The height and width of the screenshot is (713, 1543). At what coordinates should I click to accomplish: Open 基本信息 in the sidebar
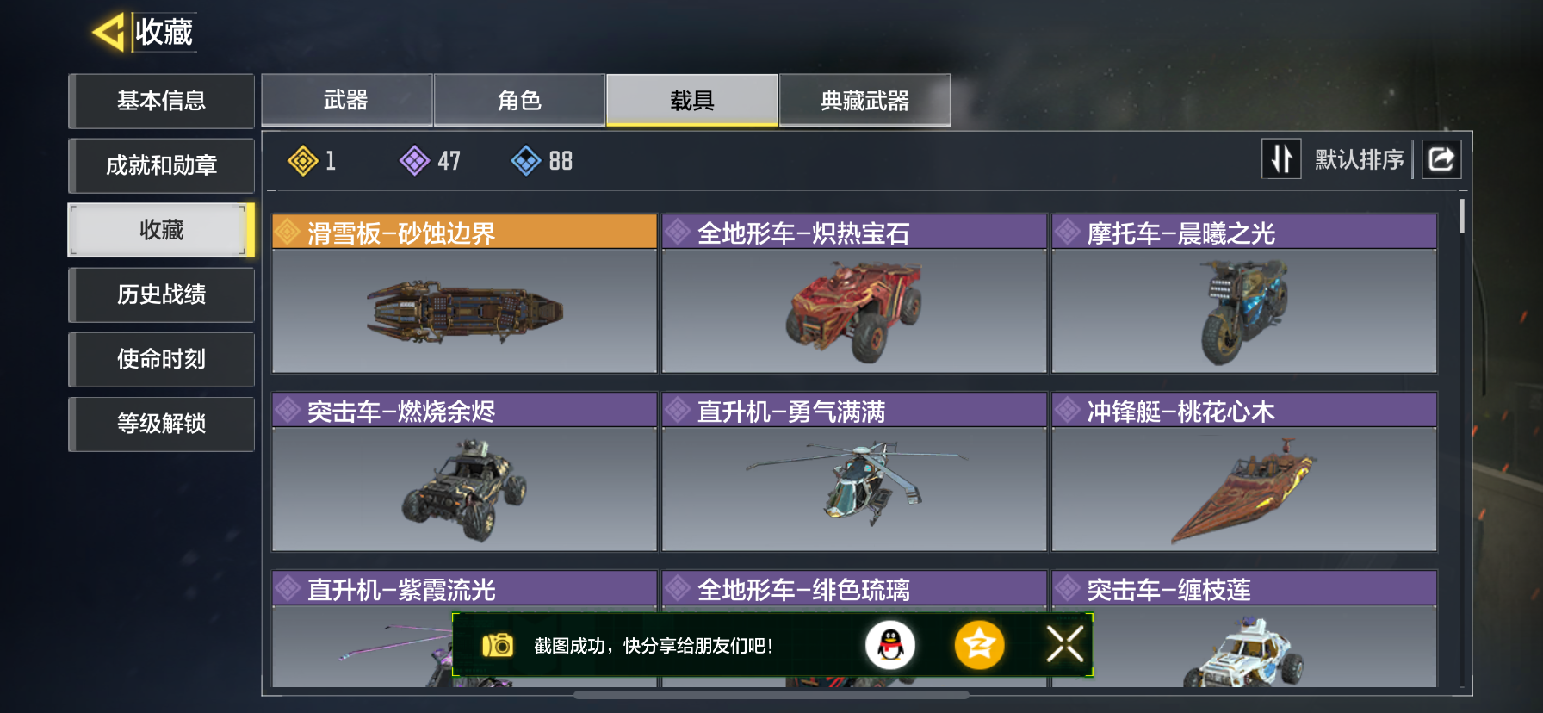[161, 101]
